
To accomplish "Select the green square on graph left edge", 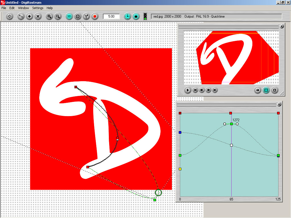I will click(180, 155).
